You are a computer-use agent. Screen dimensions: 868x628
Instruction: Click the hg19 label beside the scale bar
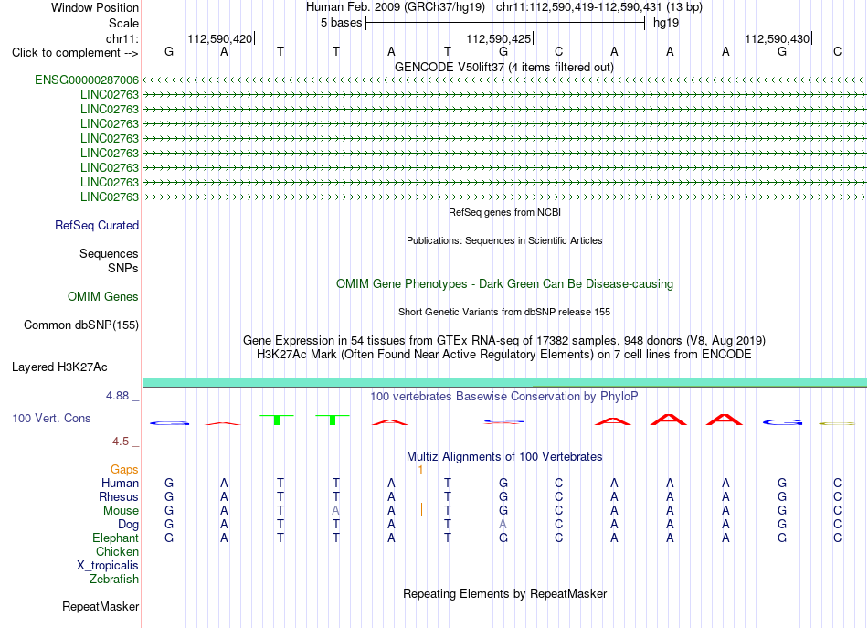coord(666,23)
